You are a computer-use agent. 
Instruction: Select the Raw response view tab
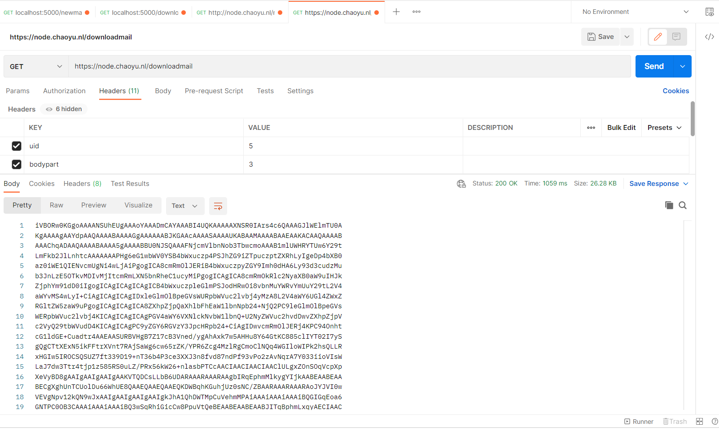click(57, 205)
